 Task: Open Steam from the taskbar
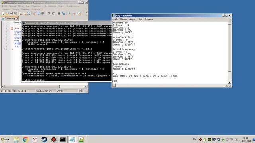44,139
